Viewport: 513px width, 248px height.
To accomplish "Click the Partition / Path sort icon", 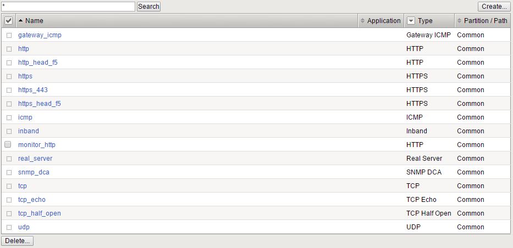I will click(x=459, y=21).
